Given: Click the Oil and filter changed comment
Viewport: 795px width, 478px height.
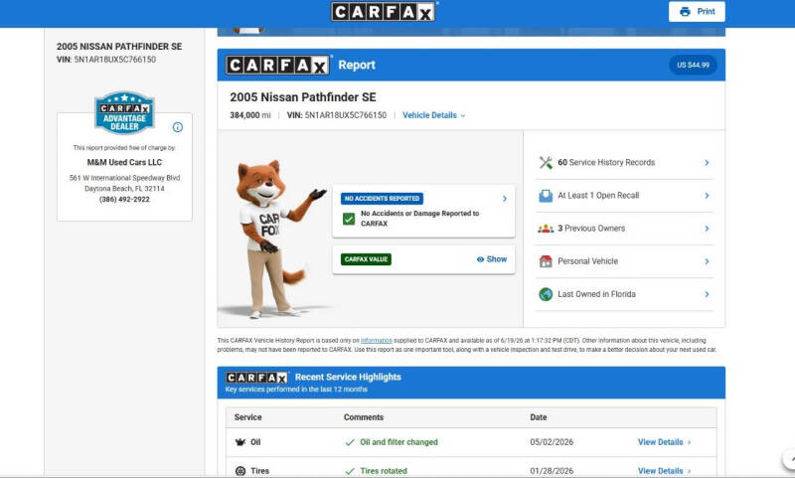Looking at the screenshot, I should point(398,442).
